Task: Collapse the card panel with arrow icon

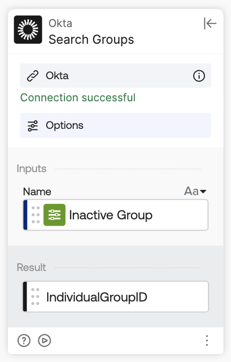Action: click(x=210, y=23)
